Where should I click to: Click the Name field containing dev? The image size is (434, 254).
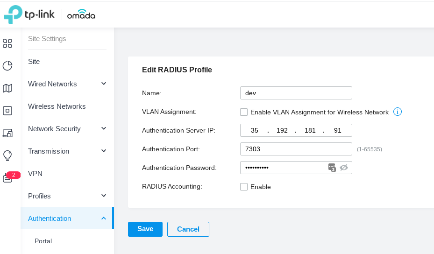296,93
